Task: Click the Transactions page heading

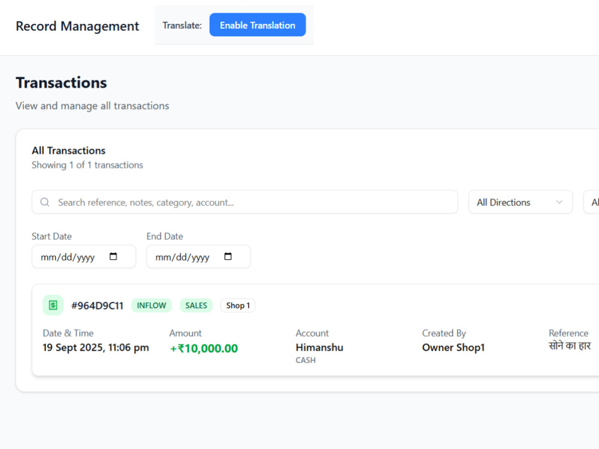Action: (x=61, y=83)
